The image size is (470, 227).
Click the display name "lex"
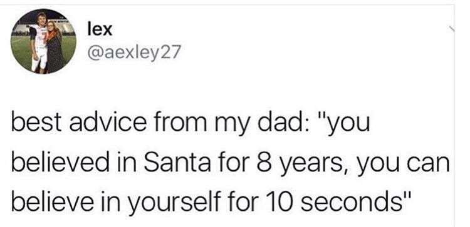(100, 29)
